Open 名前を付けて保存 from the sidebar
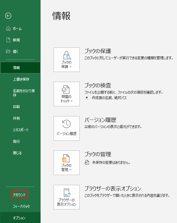The height and width of the screenshot is (223, 177). coord(24,93)
